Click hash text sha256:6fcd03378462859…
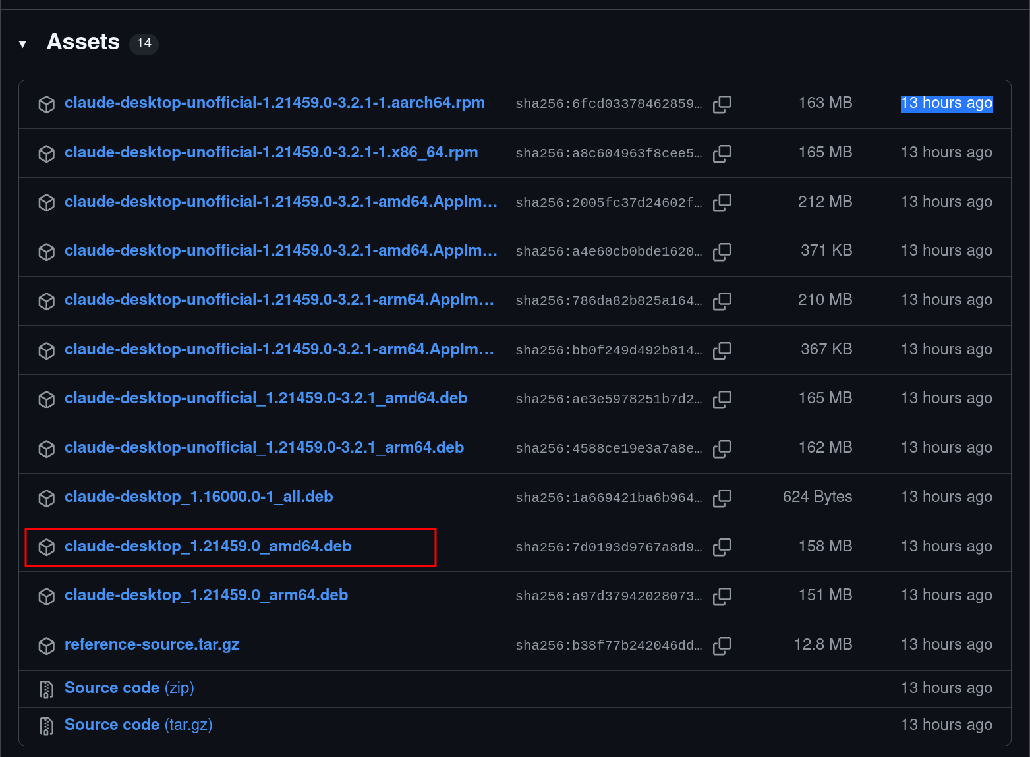1030x757 pixels. point(609,104)
